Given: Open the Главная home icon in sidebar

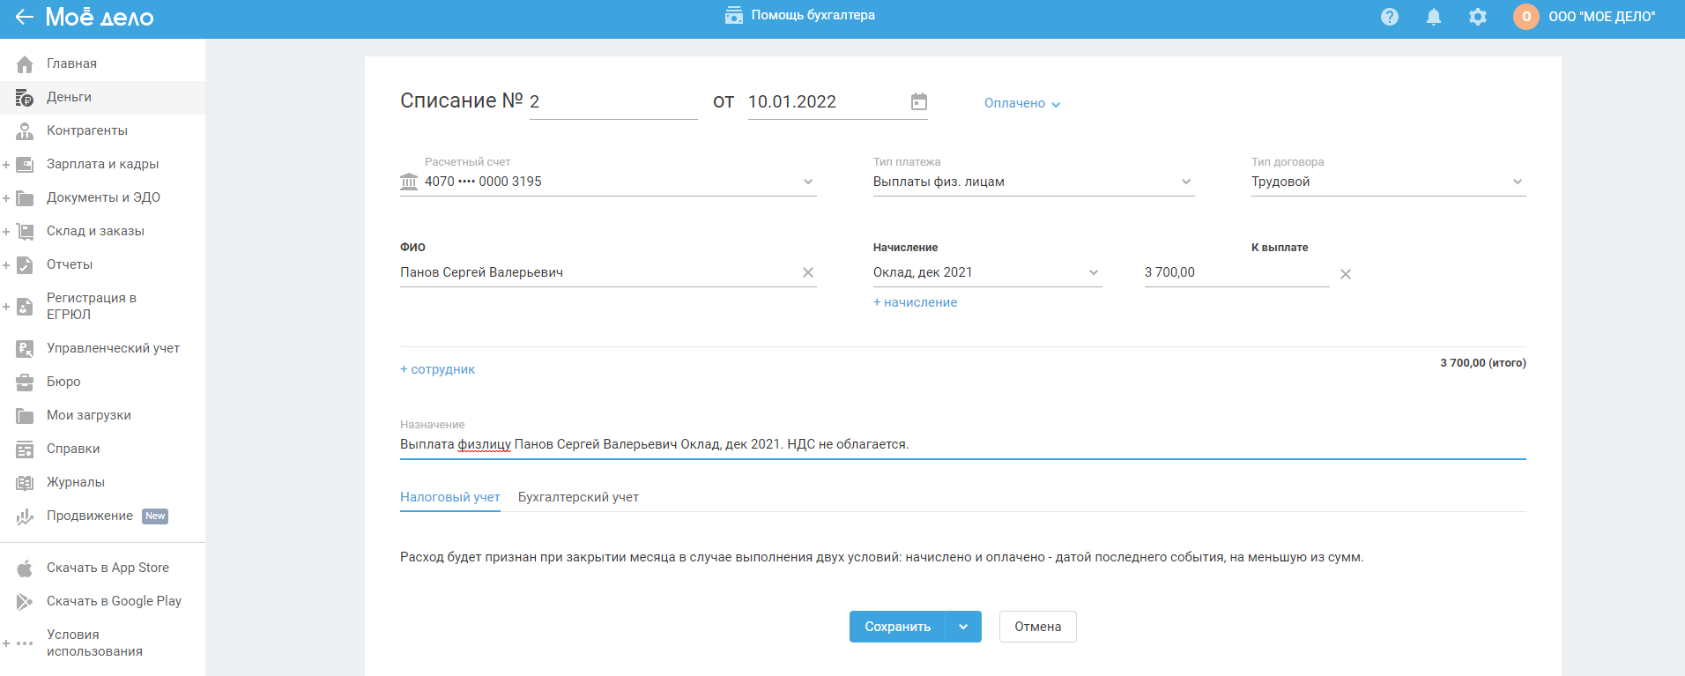Looking at the screenshot, I should (x=25, y=63).
